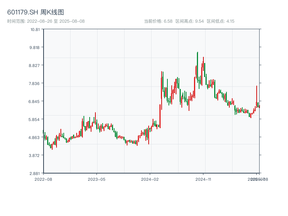Screen dimensions: 288x216
Task: Click the y-axis label 5.854
Action: coord(34,120)
